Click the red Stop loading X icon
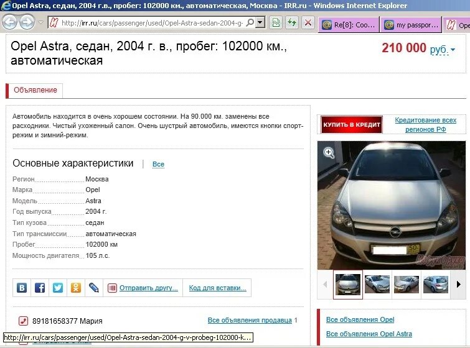Screen dimensions: 470x348 pos(308,23)
